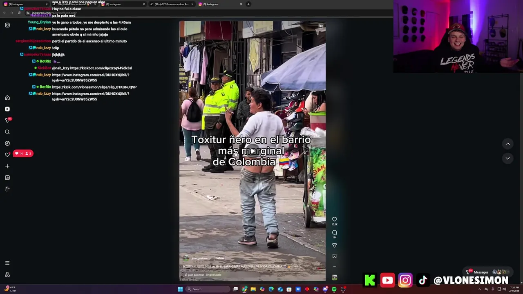Reload the page with the browser refresh button
The width and height of the screenshot is (523, 294).
(x=19, y=13)
